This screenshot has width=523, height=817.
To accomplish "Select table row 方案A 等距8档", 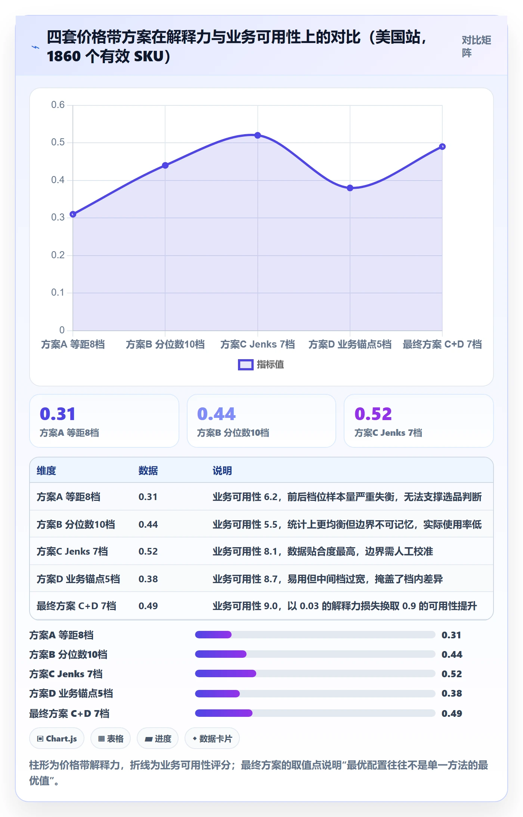I will pos(261,497).
